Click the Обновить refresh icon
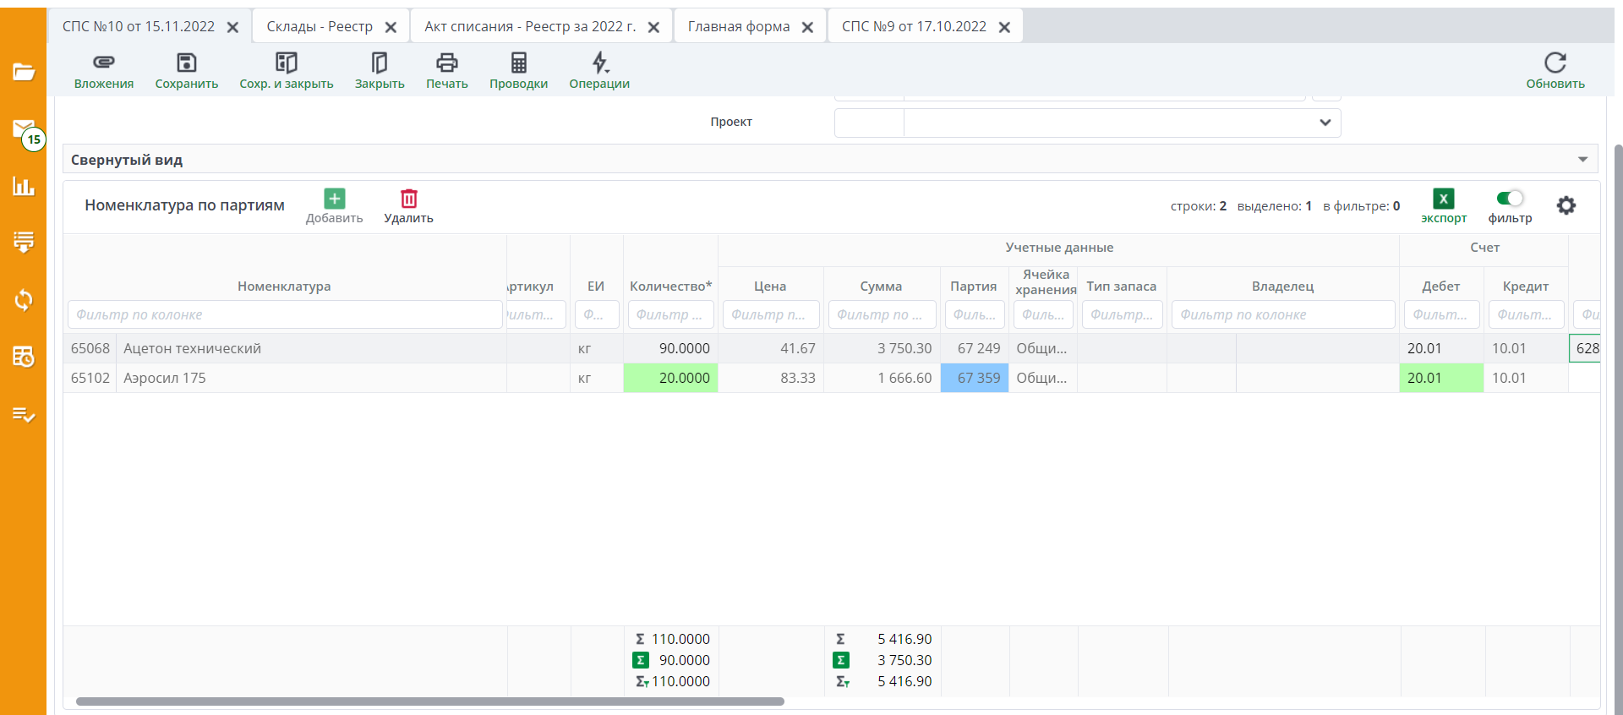The height and width of the screenshot is (715, 1623). tap(1555, 63)
